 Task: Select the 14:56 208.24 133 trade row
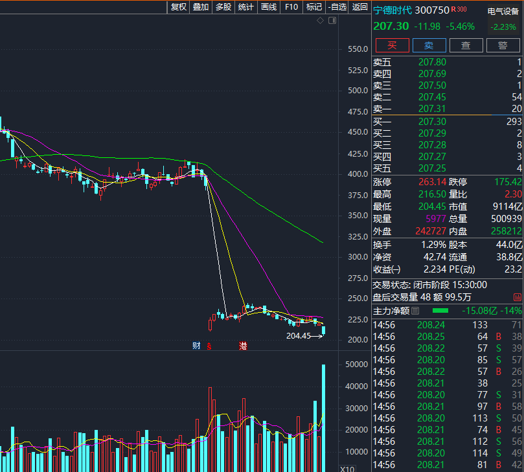point(447,325)
